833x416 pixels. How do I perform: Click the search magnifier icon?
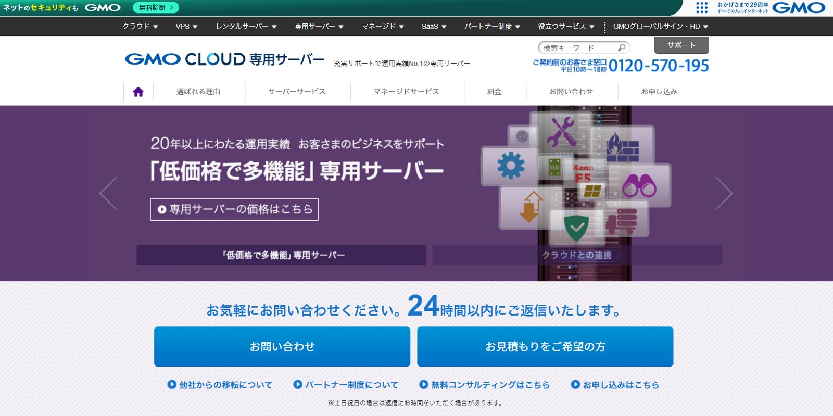coord(621,47)
